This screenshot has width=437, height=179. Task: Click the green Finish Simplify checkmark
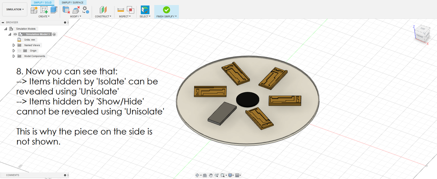(x=166, y=10)
